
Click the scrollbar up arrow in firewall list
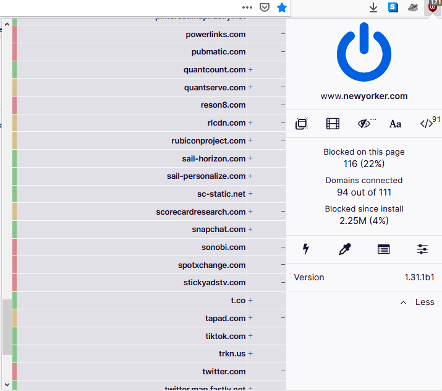7,24
